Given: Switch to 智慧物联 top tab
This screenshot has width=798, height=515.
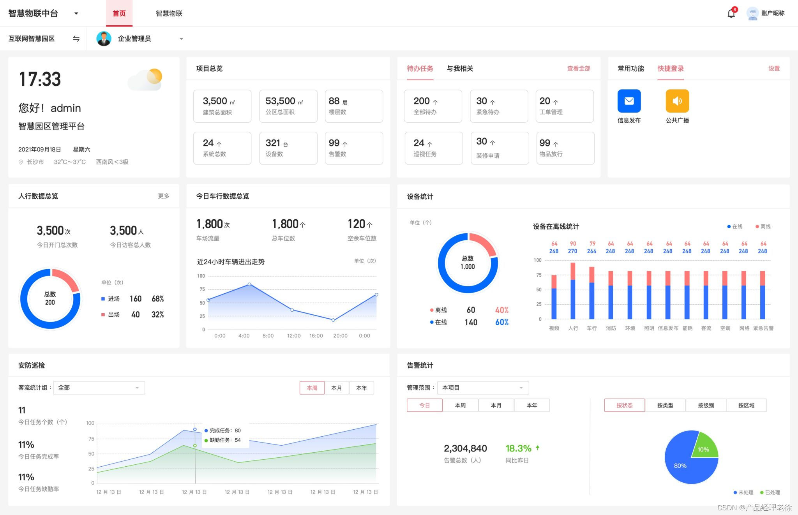Looking at the screenshot, I should tap(169, 14).
